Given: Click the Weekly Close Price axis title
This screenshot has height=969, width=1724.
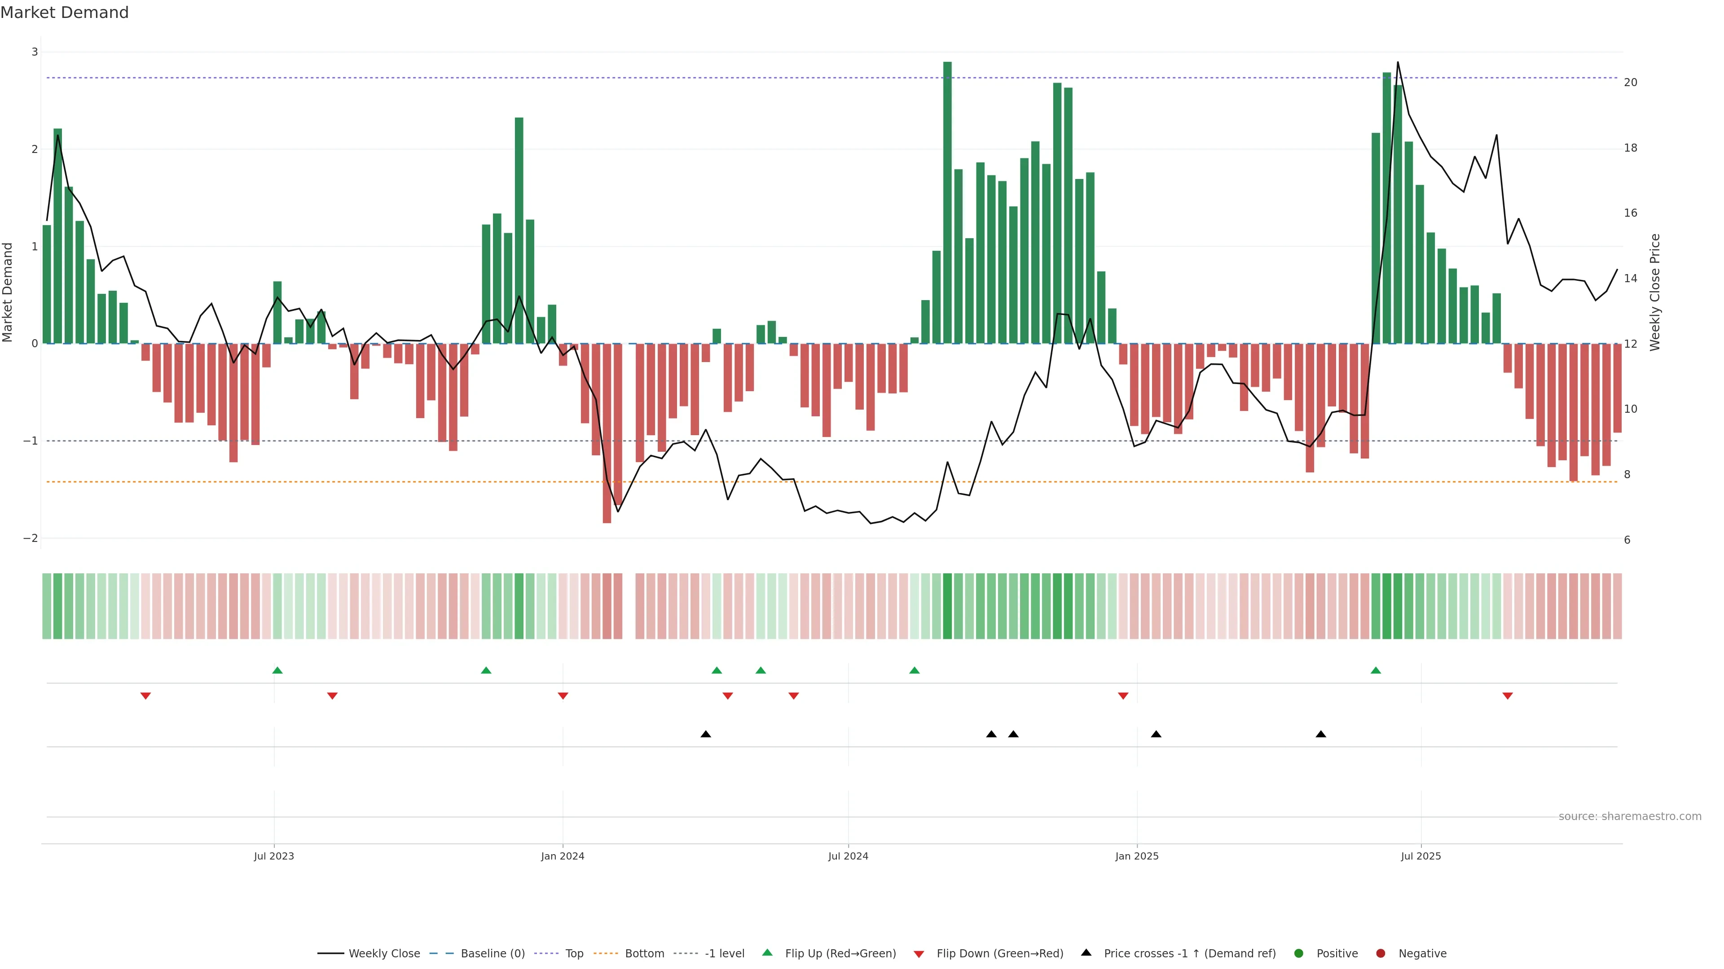Looking at the screenshot, I should [x=1655, y=292].
